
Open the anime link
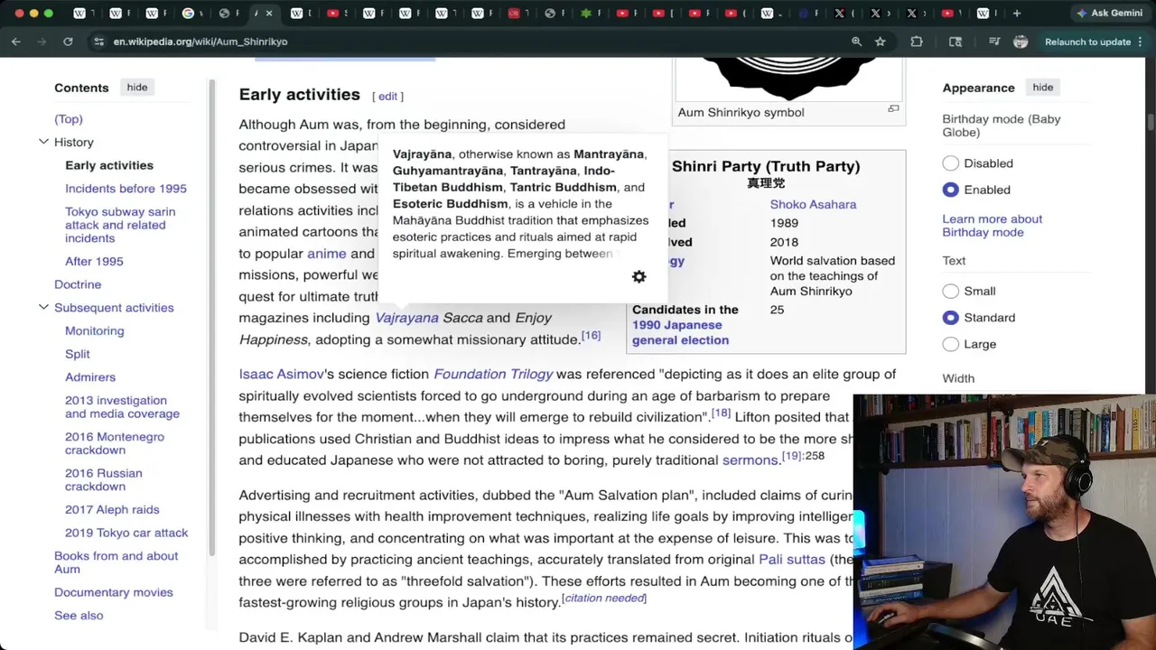(x=326, y=254)
